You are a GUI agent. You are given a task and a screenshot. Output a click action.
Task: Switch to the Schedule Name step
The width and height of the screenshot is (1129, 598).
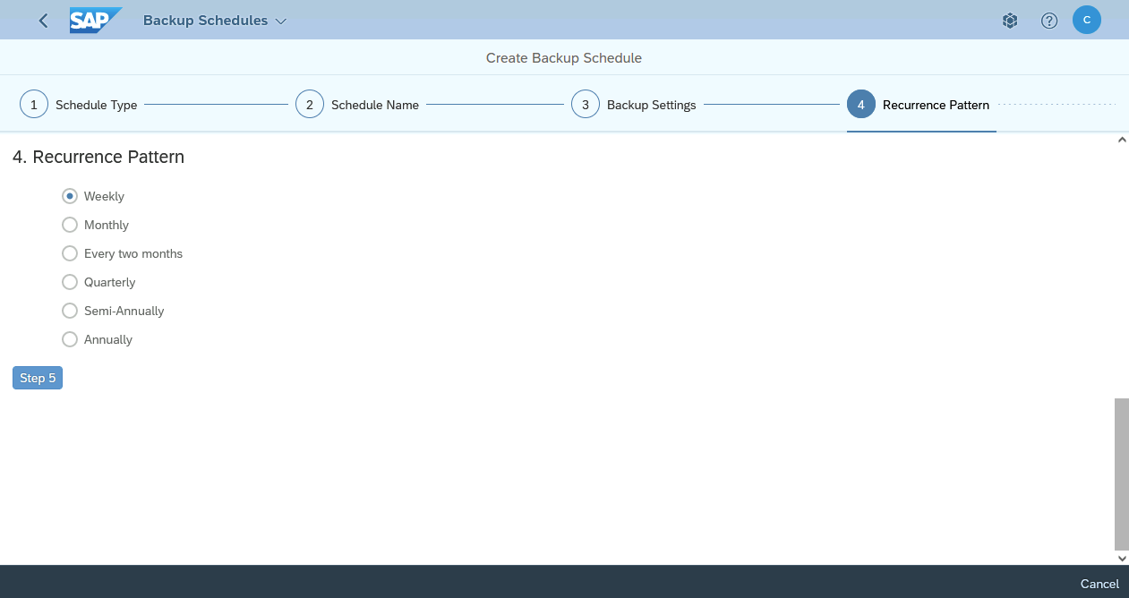(x=374, y=105)
